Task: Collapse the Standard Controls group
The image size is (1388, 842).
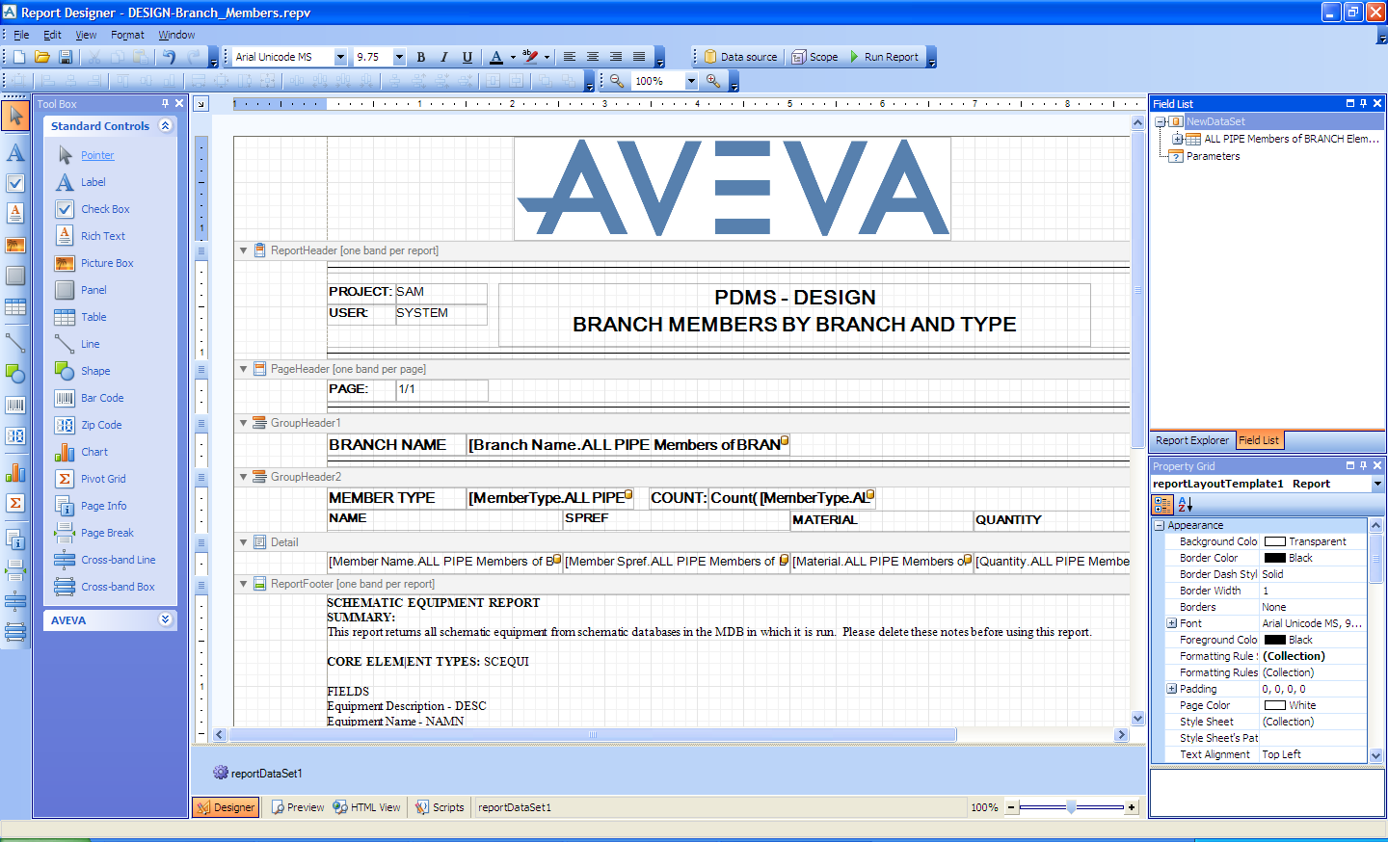Action: (x=166, y=125)
